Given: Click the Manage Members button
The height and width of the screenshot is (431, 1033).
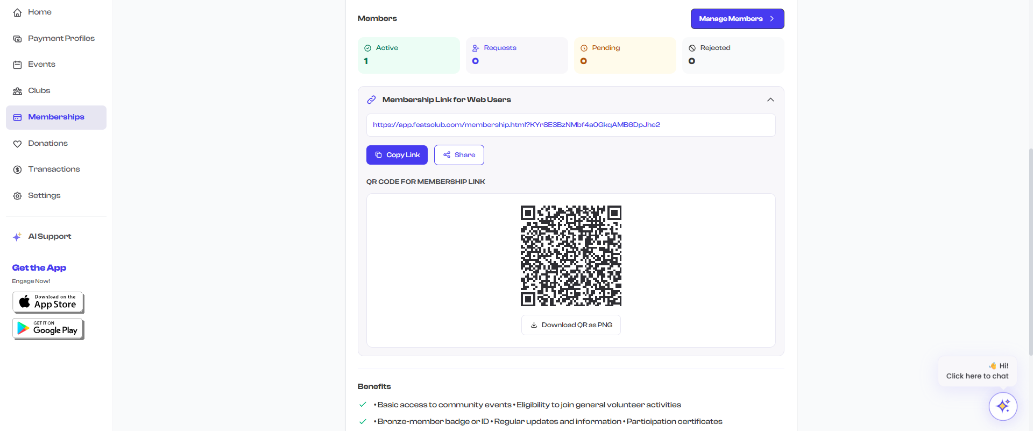Looking at the screenshot, I should 737,19.
